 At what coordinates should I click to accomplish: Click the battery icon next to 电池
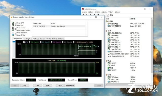point(109,68)
